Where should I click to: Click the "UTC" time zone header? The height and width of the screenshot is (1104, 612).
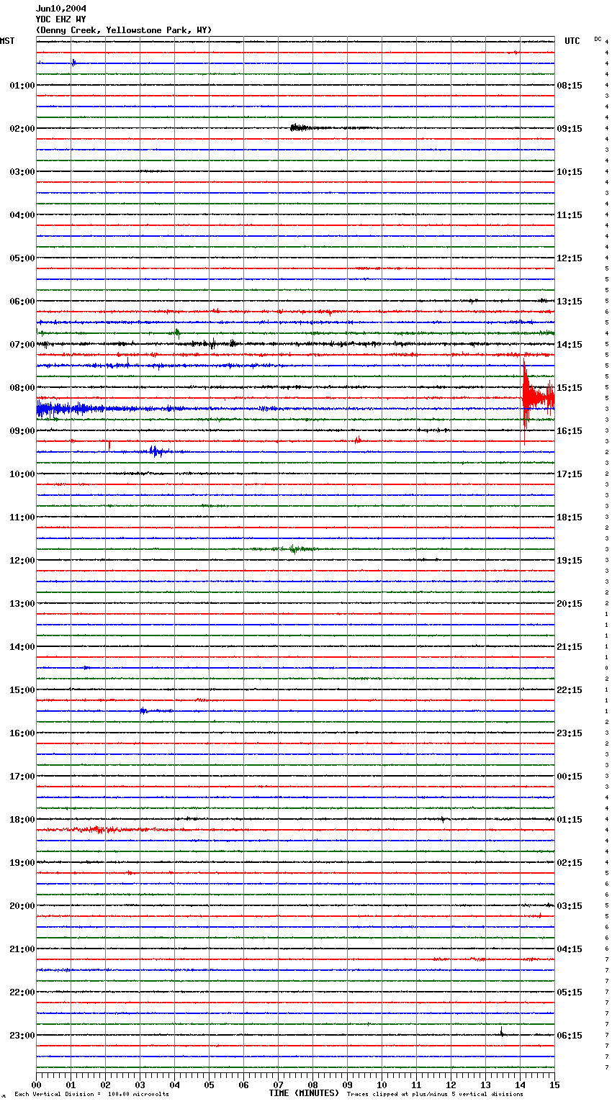572,41
